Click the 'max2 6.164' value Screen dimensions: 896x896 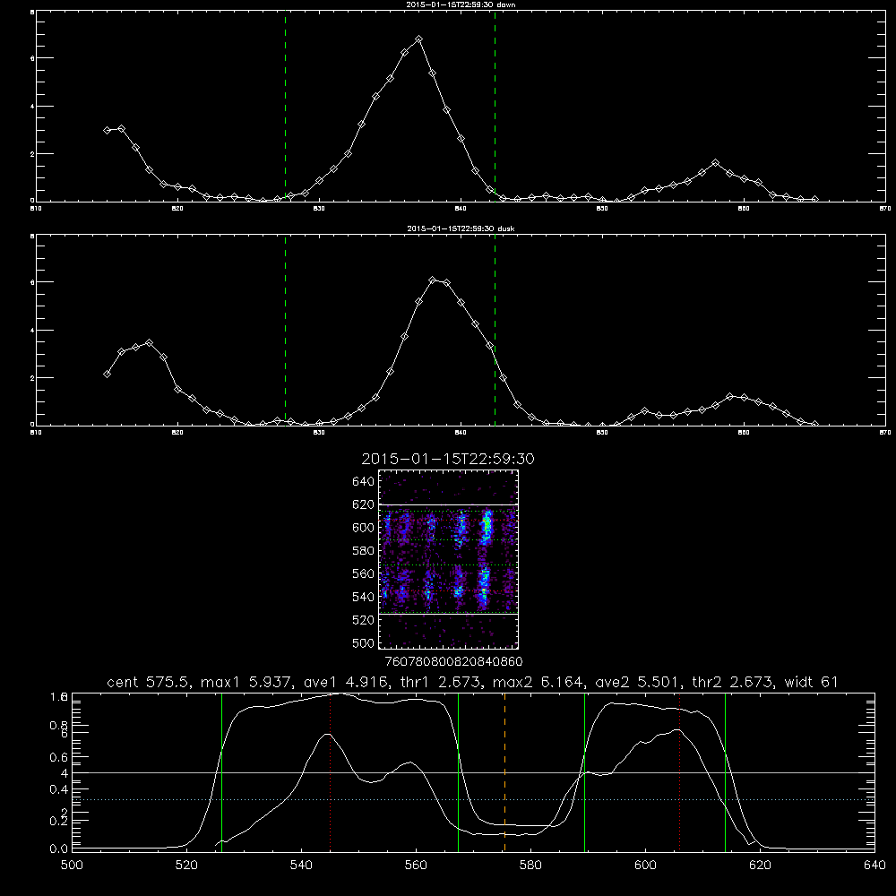click(537, 682)
